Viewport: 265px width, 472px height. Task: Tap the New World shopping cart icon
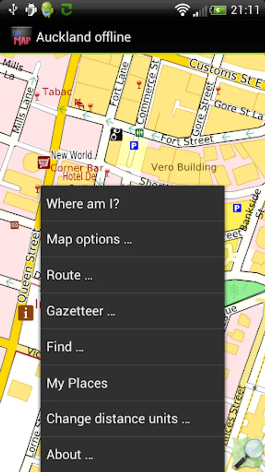point(43,163)
